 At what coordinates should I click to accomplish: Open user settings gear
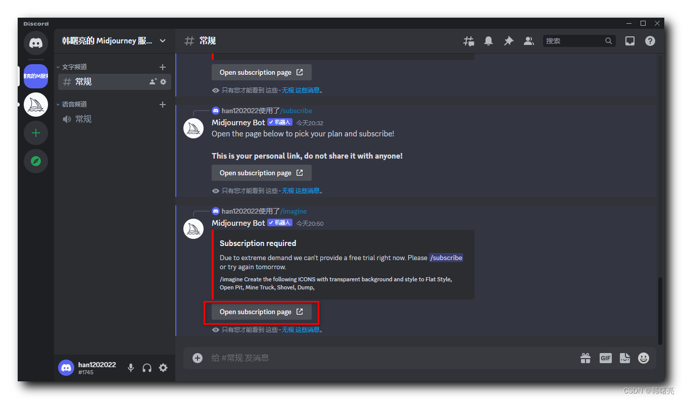click(x=163, y=368)
